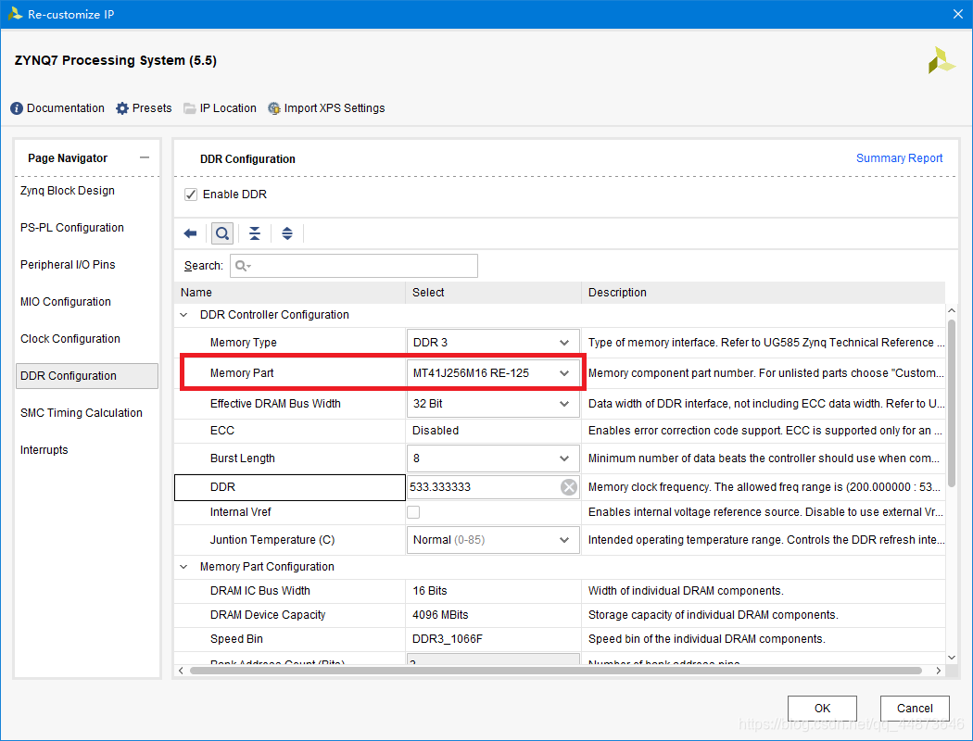973x741 pixels.
Task: Open the Memory Part dropdown
Action: (x=493, y=373)
